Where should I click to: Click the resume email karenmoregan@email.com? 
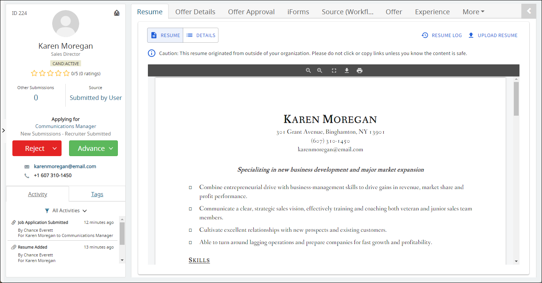(x=330, y=149)
